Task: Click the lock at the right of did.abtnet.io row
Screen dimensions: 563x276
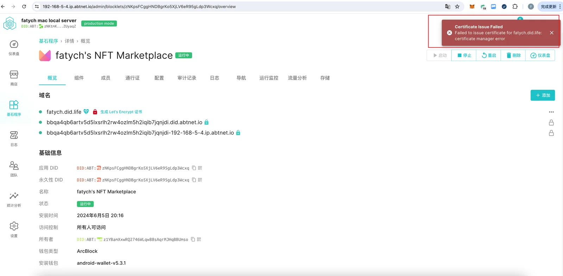Action: 551,123
